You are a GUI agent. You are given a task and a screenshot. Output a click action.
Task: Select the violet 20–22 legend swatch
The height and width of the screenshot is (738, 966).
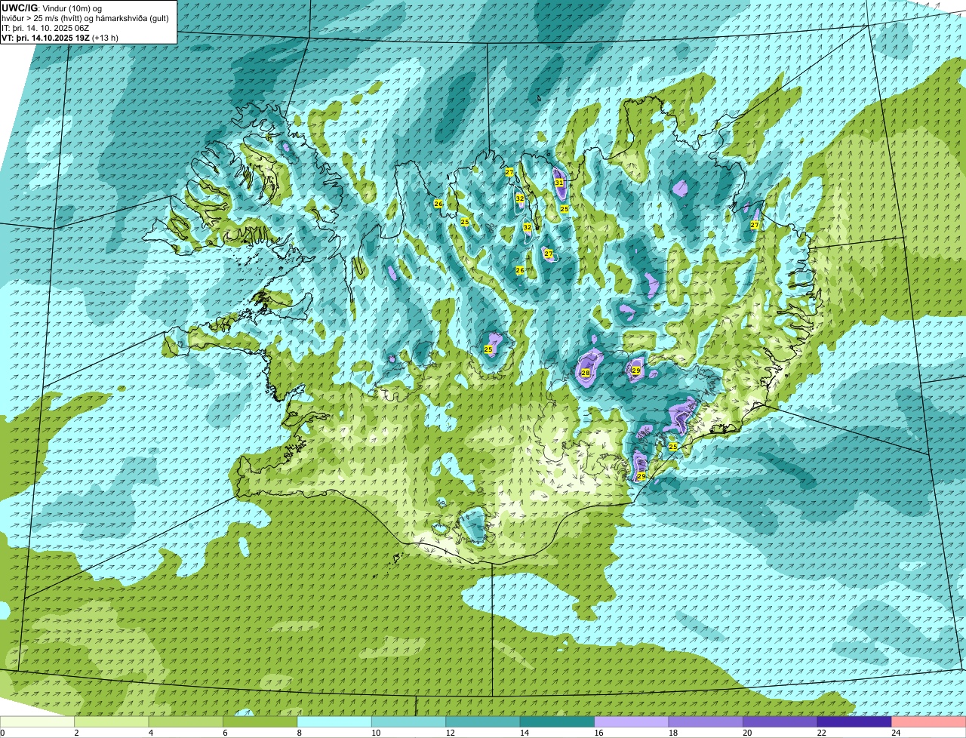click(780, 721)
